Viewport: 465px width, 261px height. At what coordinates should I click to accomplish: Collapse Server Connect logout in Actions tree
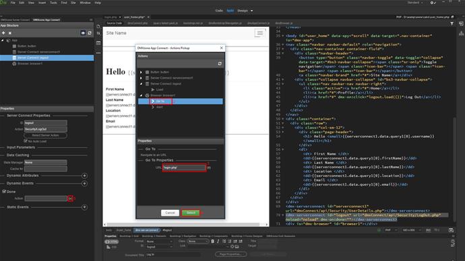(141, 83)
